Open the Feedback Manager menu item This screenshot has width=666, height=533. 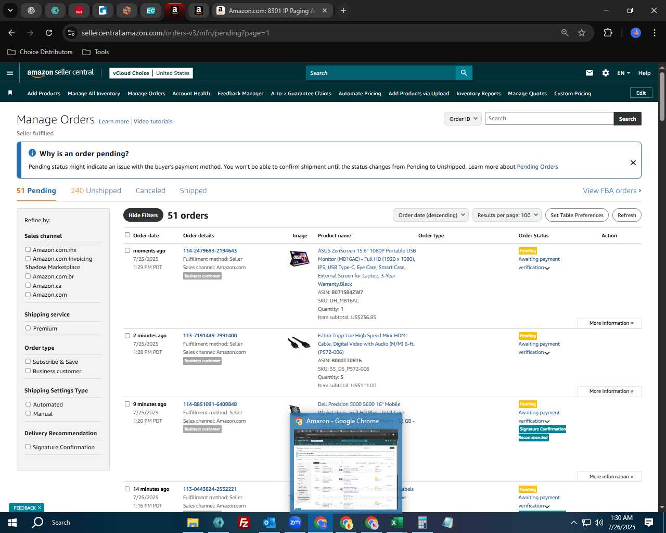(240, 94)
